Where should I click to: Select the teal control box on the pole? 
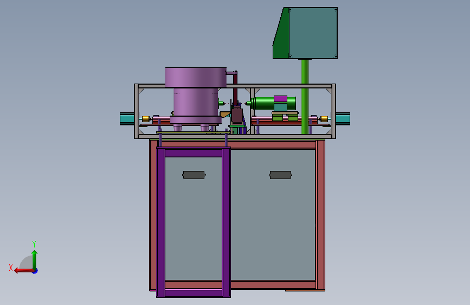[313, 33]
